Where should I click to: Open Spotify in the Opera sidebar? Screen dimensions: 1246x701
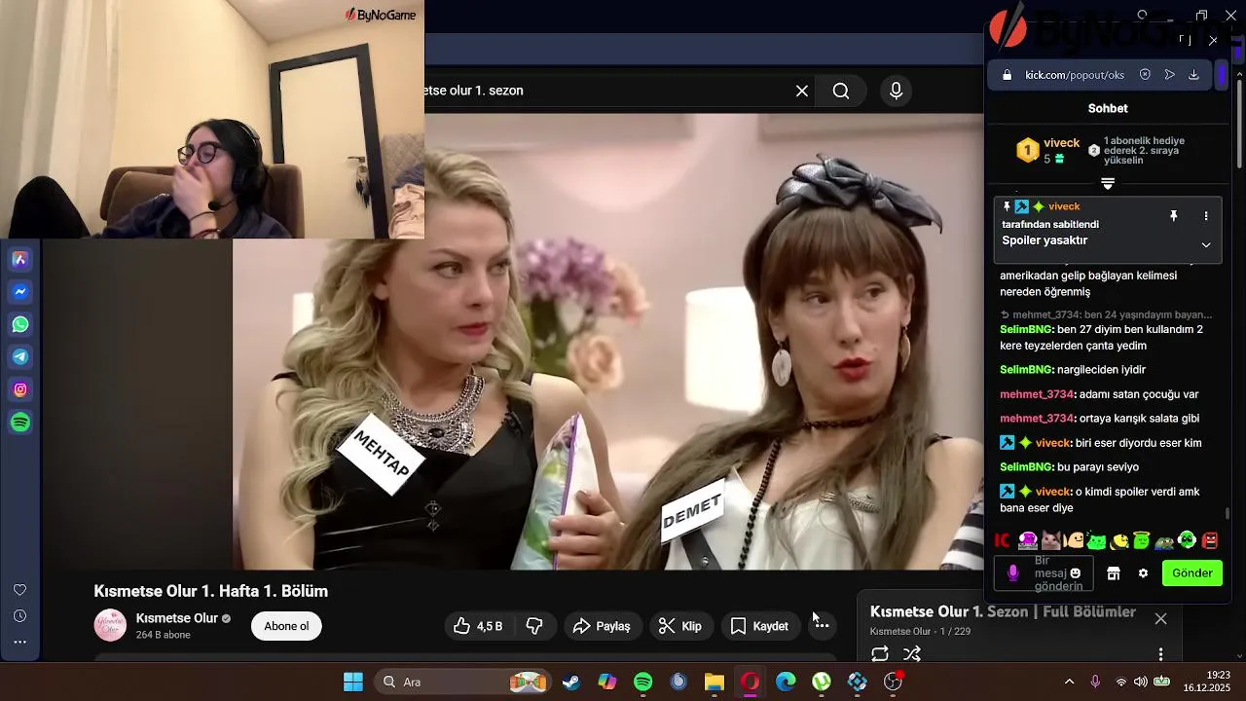(20, 423)
